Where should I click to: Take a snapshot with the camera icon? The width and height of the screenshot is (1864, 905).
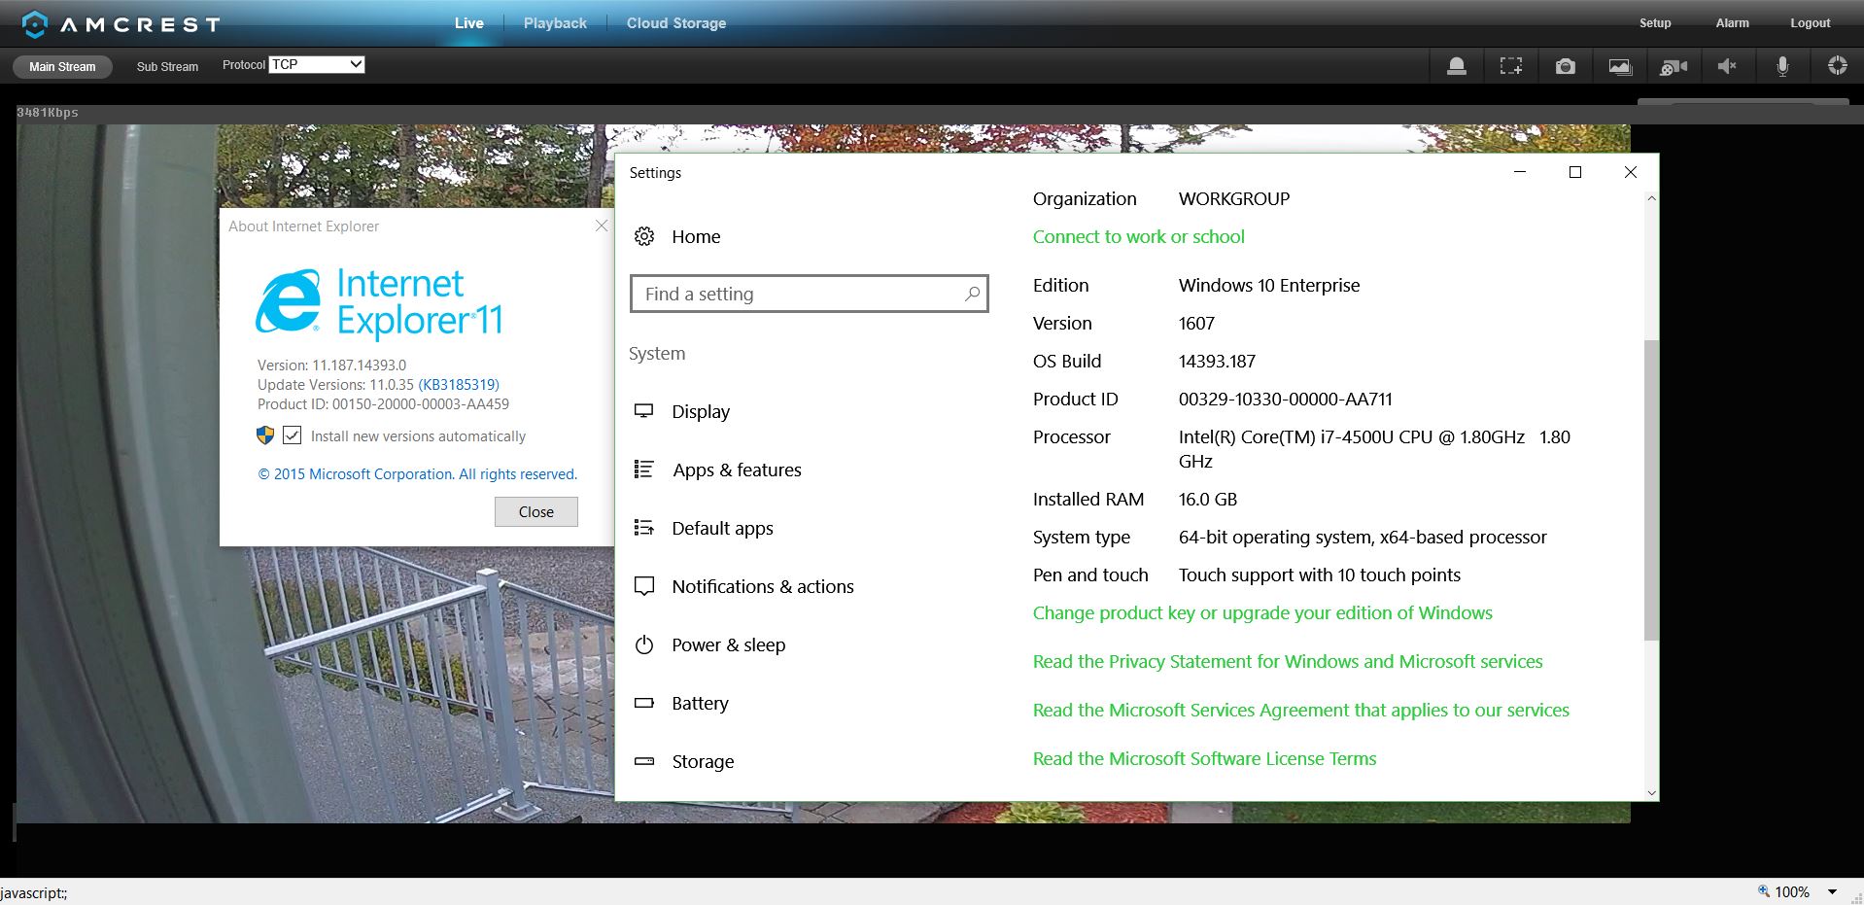point(1565,66)
